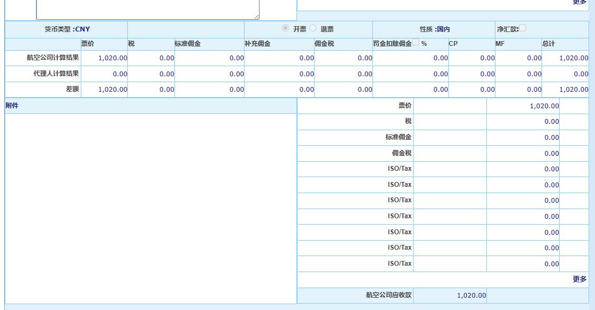Viewport: 595px width, 310px height.
Task: Click the MF column header
Action: pos(500,44)
